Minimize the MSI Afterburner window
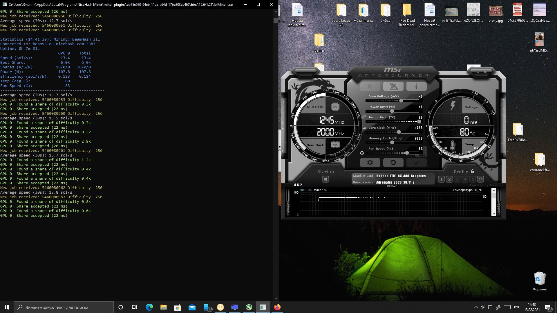 (x=478, y=72)
